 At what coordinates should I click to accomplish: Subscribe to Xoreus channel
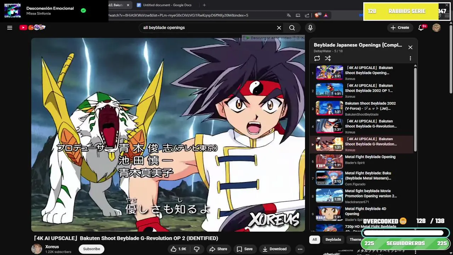click(91, 249)
